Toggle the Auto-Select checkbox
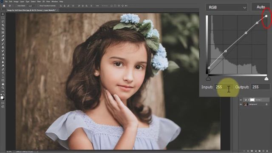Screen dimensions: 272x153 (x=17, y=6)
